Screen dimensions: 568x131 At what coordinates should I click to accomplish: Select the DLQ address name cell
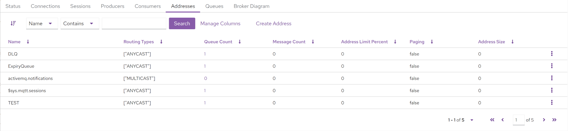tap(13, 54)
